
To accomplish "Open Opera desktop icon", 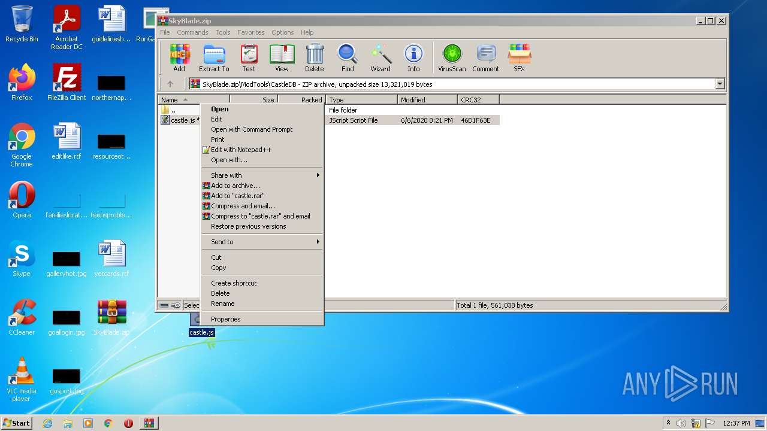I will pos(22,200).
